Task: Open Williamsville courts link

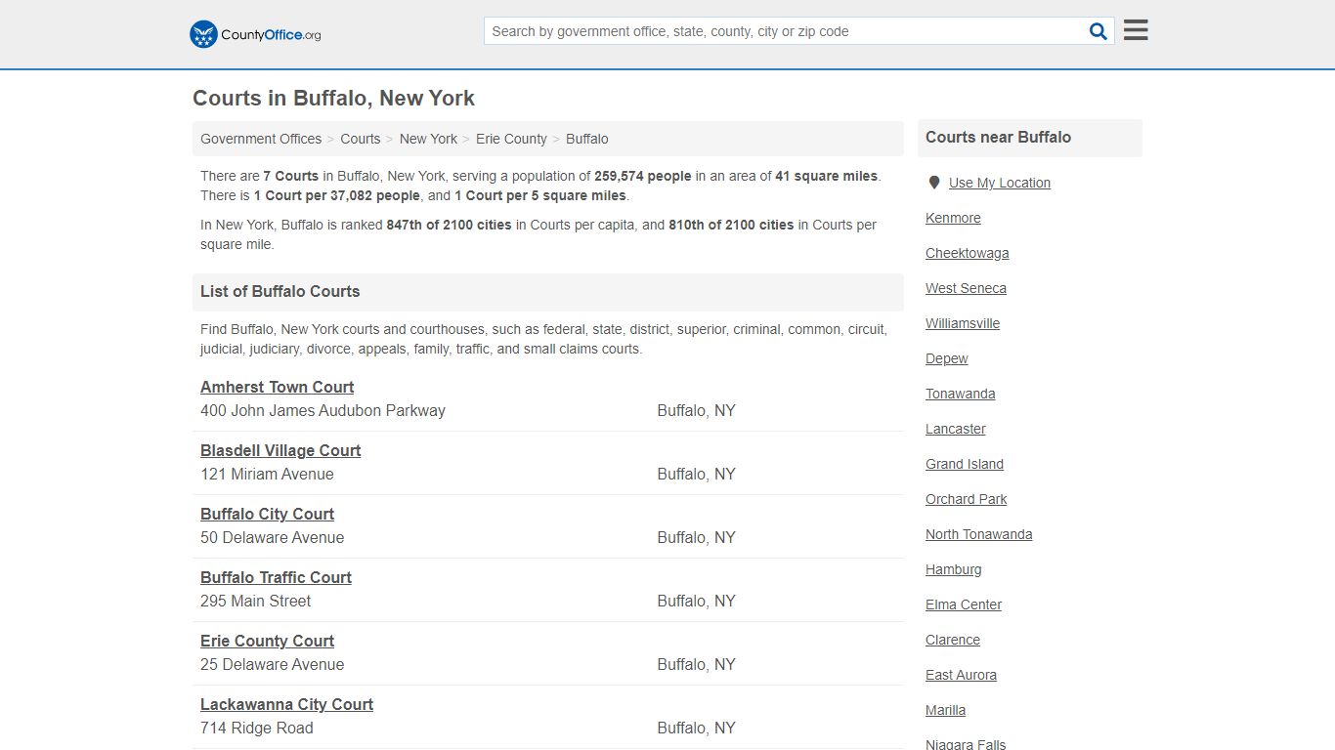Action: click(x=963, y=323)
